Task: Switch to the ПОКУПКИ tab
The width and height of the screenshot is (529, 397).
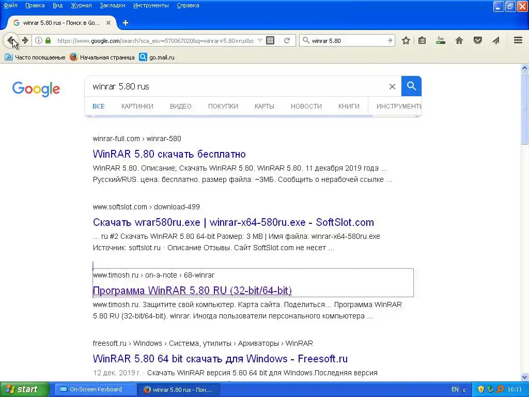Action: [223, 106]
